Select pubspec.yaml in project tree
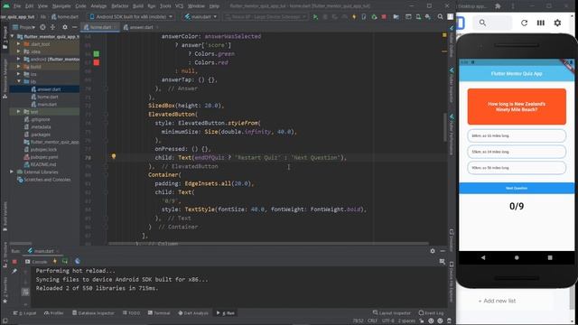The width and height of the screenshot is (578, 325). [x=41, y=157]
